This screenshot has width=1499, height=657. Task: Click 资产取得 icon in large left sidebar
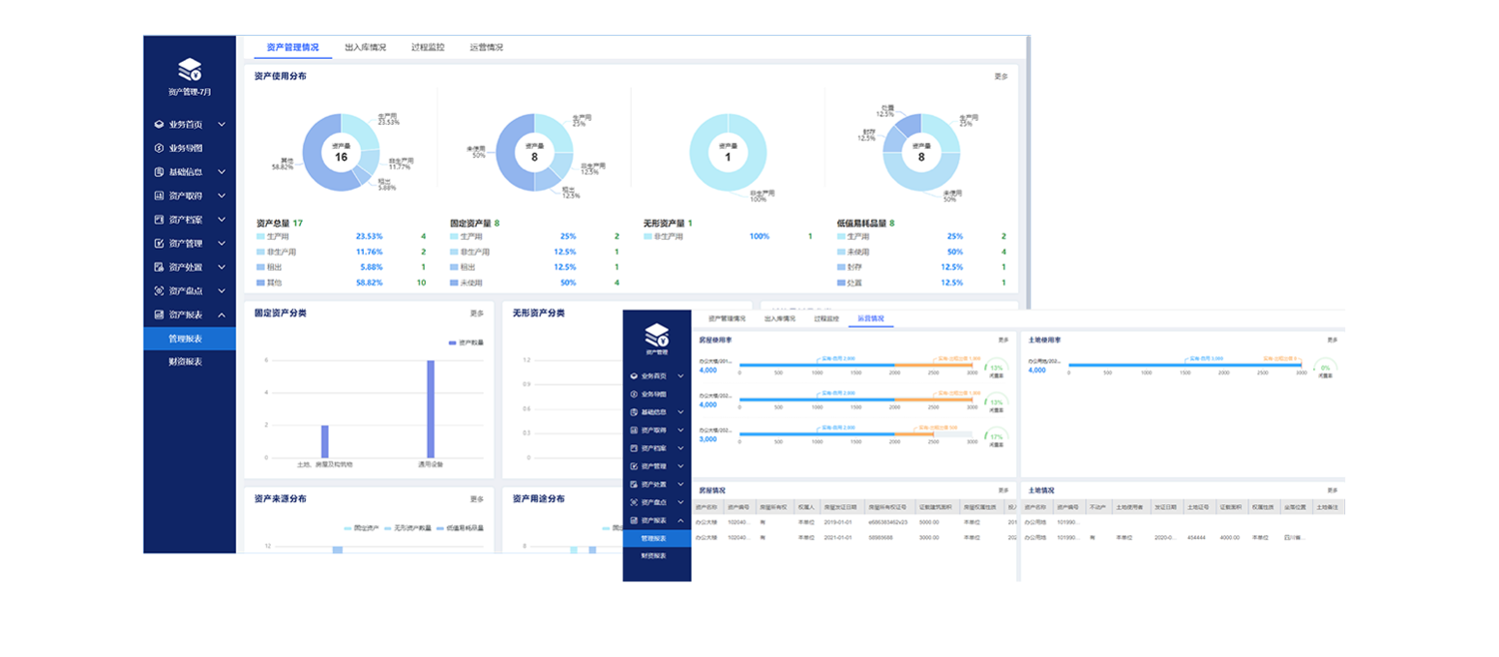(158, 196)
